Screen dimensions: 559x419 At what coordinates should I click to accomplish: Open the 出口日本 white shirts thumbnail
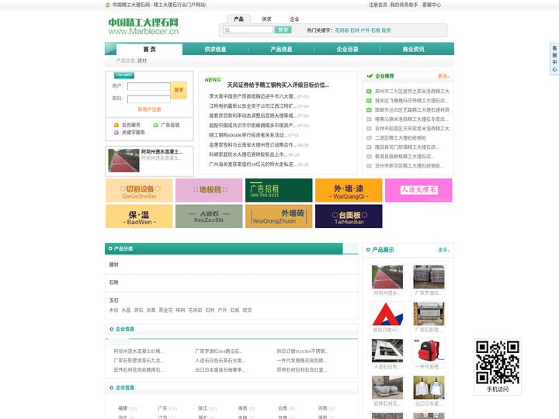[429, 388]
